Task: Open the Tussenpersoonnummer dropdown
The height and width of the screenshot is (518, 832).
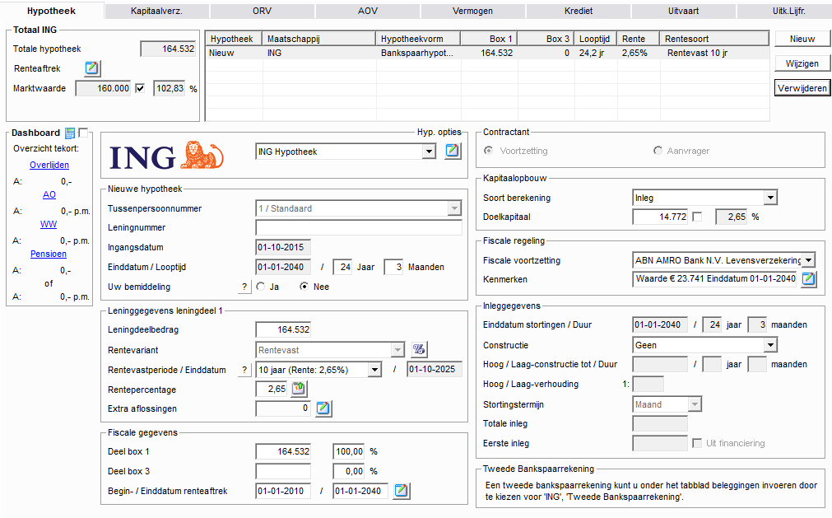Action: coord(454,208)
